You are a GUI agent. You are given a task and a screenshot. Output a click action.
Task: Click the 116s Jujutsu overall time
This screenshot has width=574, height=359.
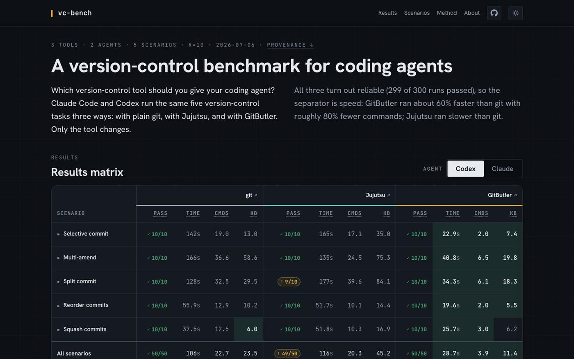pyautogui.click(x=326, y=354)
